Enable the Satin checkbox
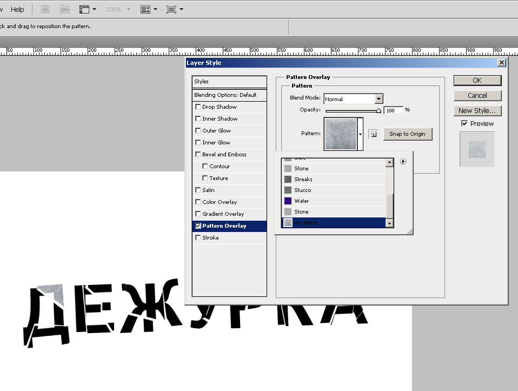518x391 pixels. 198,190
